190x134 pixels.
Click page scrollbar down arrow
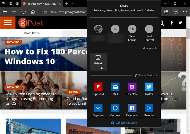coord(188,132)
